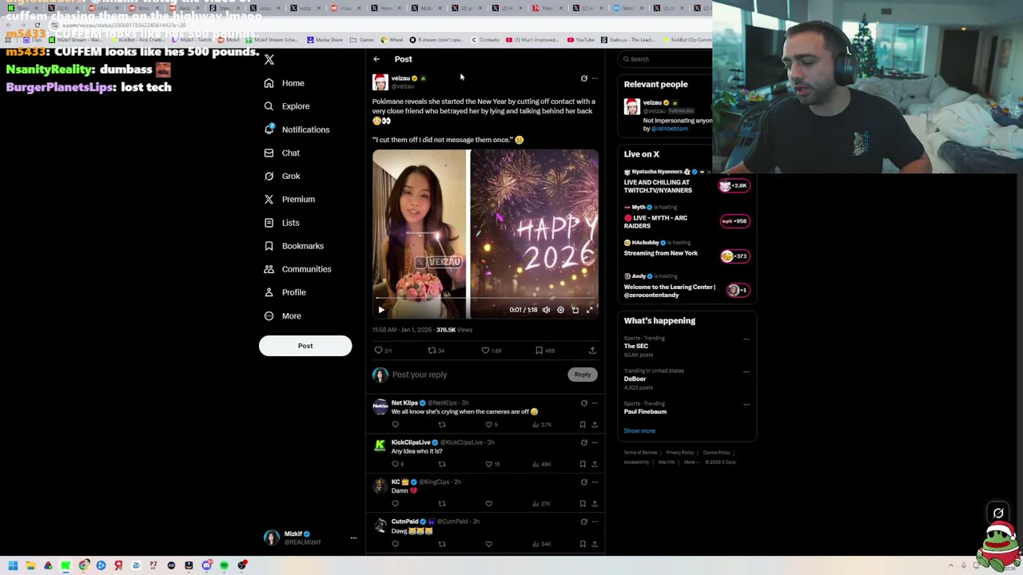Open Chrome from the taskbar

click(83, 565)
